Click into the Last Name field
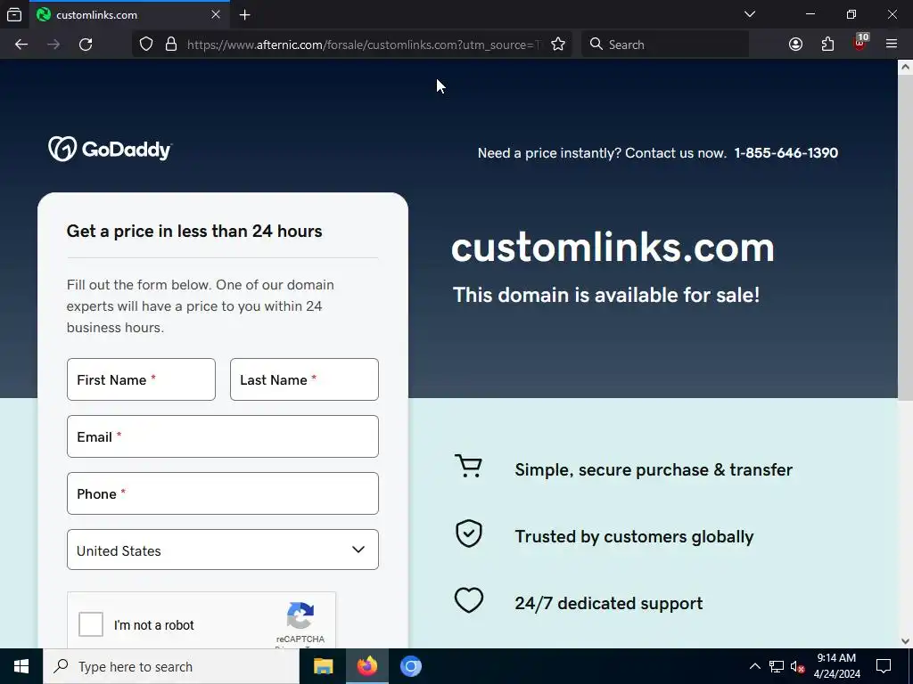The width and height of the screenshot is (913, 684). pyautogui.click(x=304, y=379)
